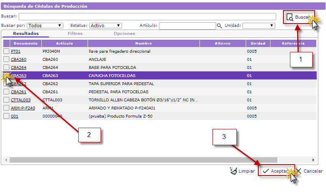Click the horizontal scrollbar thumb
This screenshot has width=326, height=195.
142,160
